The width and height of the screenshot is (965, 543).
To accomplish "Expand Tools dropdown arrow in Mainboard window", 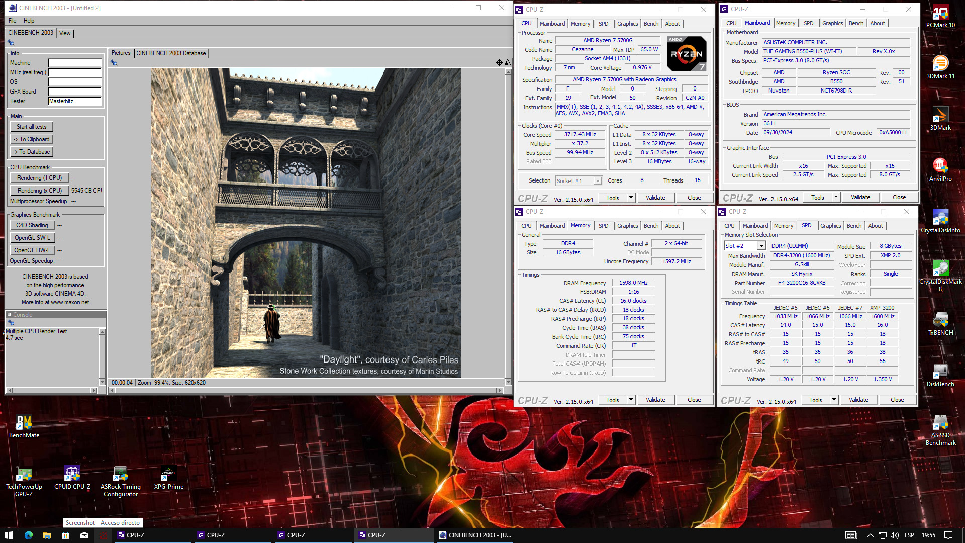I will coord(836,197).
